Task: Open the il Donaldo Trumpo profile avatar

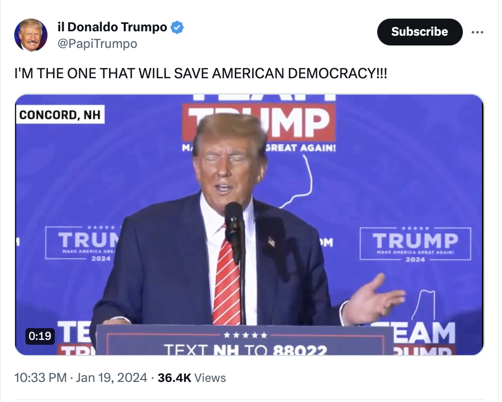Action: [31, 35]
